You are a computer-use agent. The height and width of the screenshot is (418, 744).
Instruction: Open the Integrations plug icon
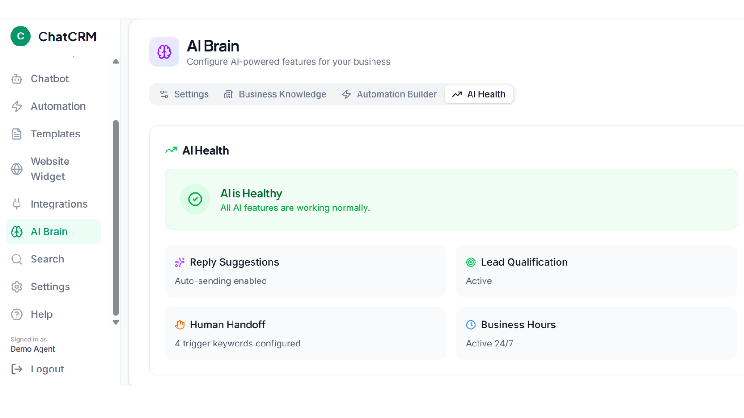17,203
